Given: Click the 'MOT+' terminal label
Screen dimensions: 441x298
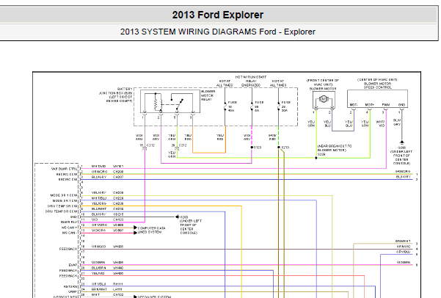Looking at the screenshot, I should tap(369, 105).
